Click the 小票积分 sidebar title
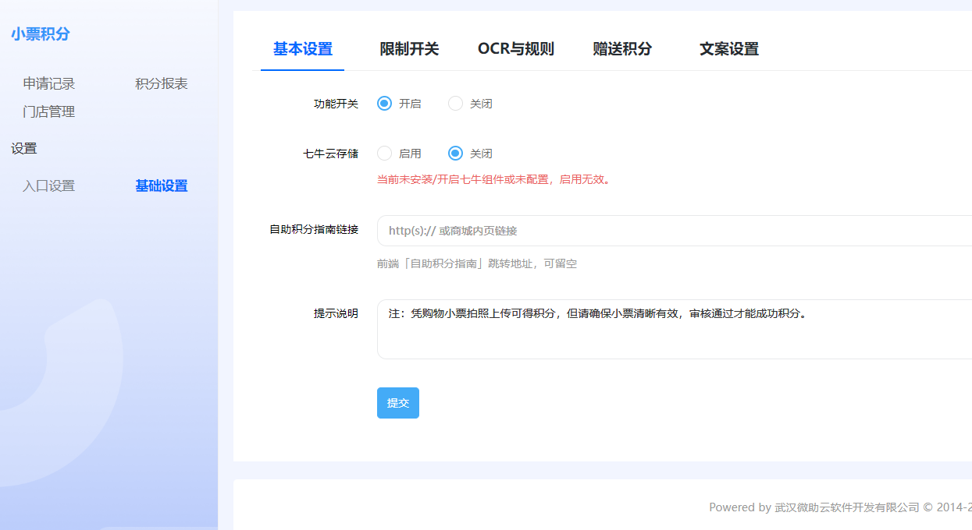972x530 pixels. point(41,34)
